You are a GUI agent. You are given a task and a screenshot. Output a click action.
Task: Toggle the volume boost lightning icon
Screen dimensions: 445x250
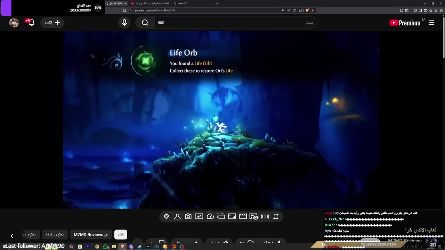[265, 217]
